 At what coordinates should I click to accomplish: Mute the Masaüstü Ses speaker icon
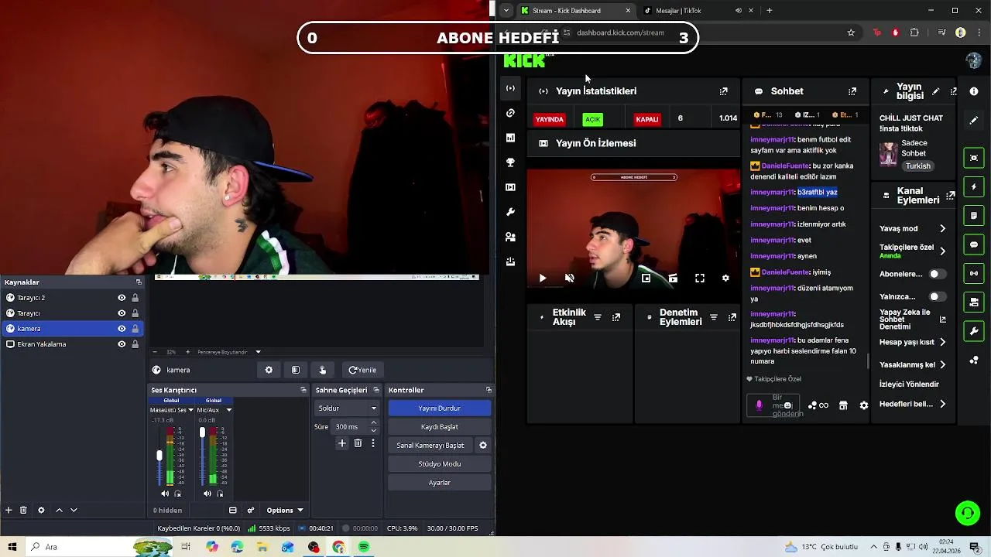click(x=165, y=494)
